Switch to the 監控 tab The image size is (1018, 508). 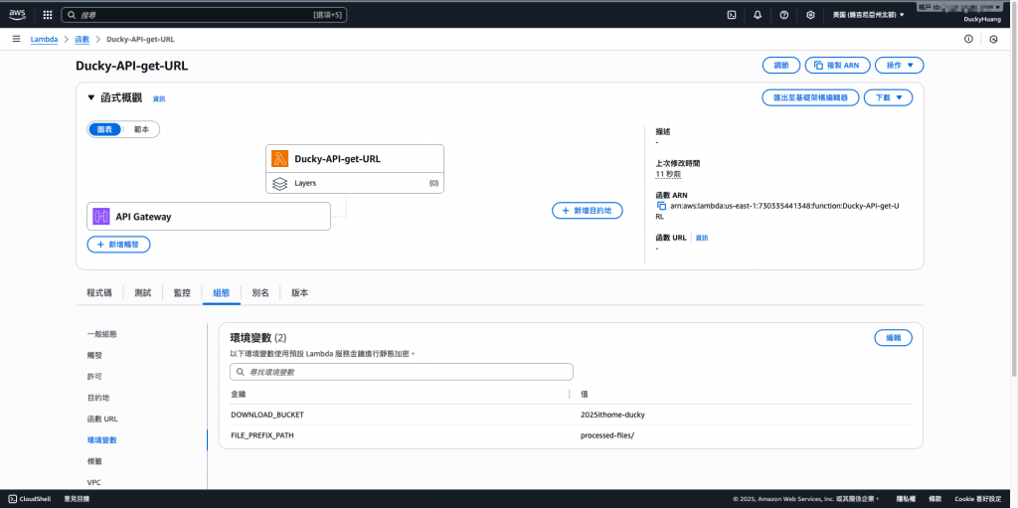(x=182, y=293)
